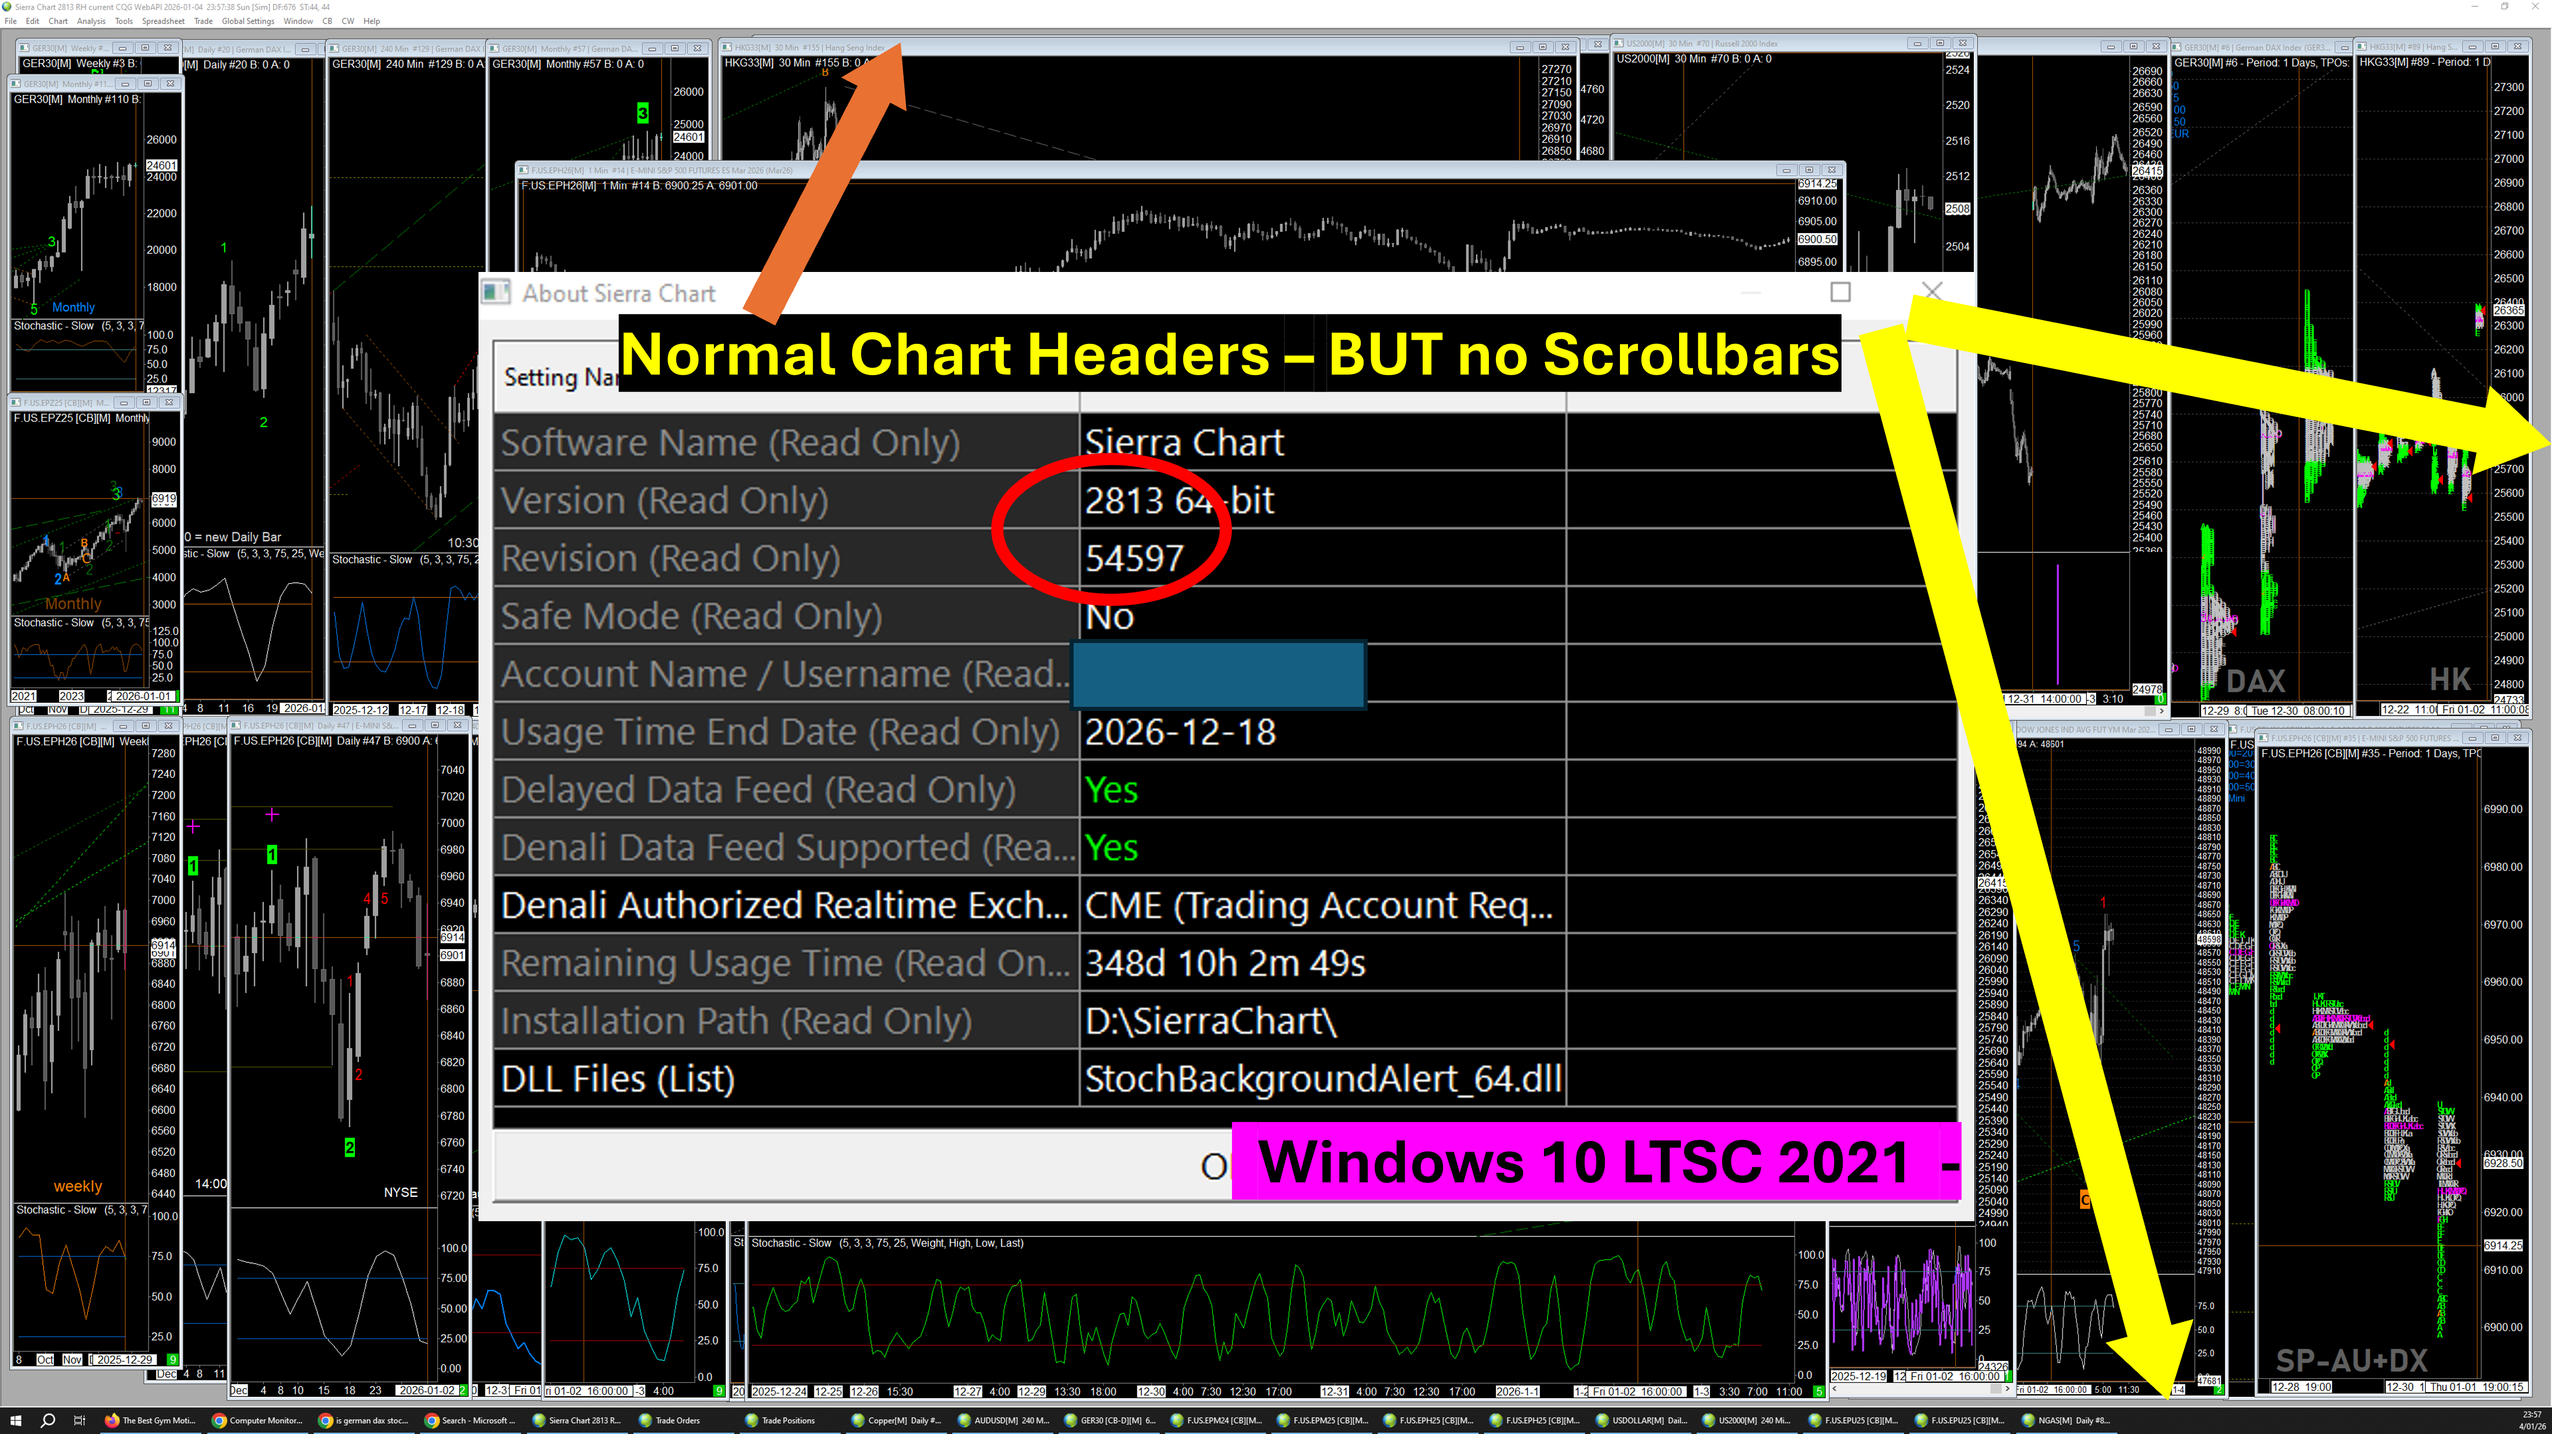Open the Windows Start menu

coord(16,1420)
